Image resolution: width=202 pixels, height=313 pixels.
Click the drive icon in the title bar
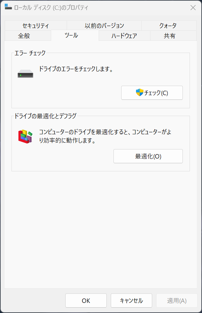coord(8,7)
